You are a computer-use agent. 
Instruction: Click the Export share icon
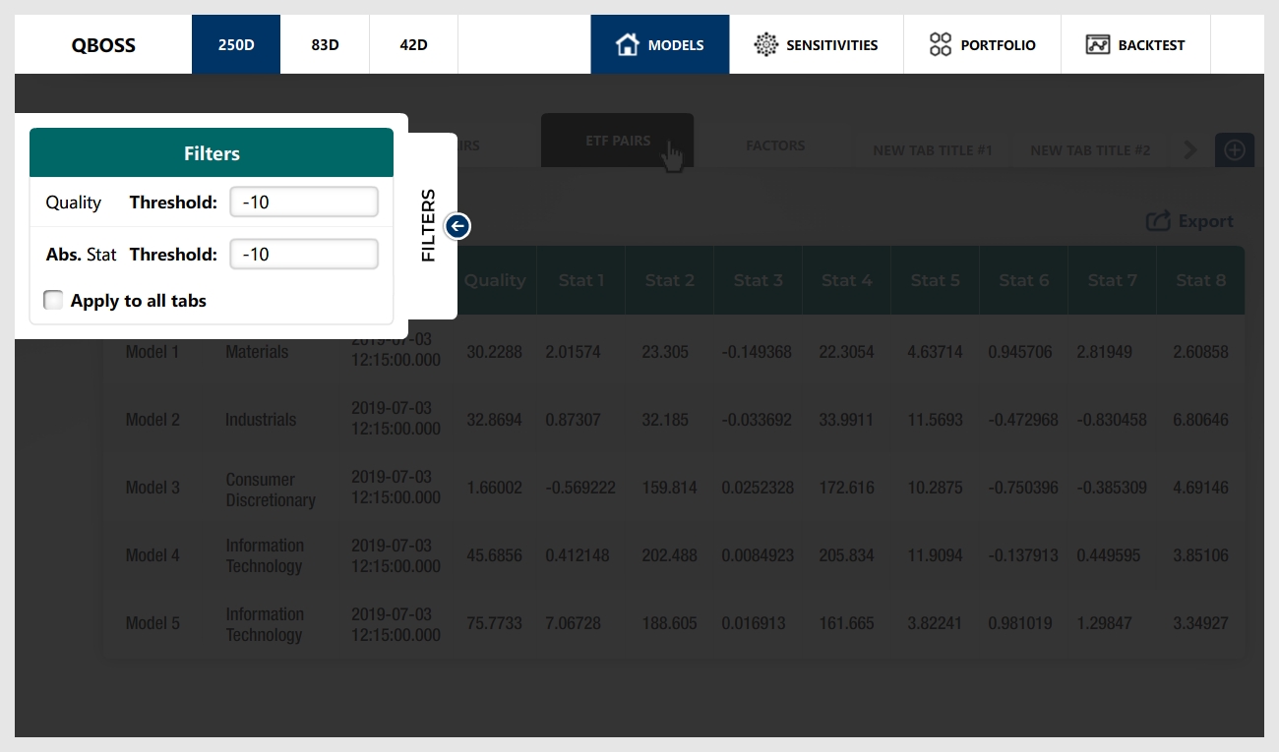coord(1158,221)
